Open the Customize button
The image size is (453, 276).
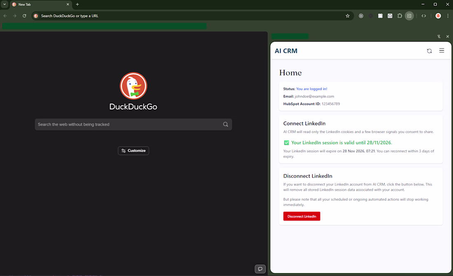point(133,151)
